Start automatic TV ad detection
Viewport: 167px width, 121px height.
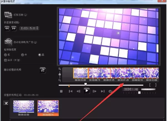(x=8, y=42)
